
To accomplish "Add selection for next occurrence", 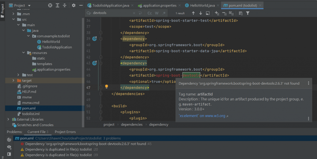I will click(x=217, y=13).
